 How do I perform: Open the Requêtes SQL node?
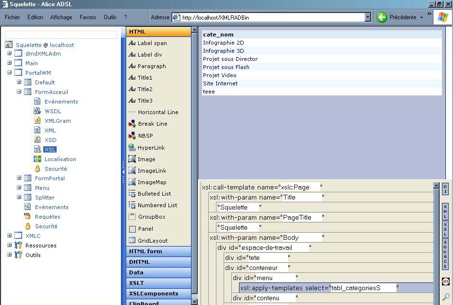pyautogui.click(x=48, y=217)
